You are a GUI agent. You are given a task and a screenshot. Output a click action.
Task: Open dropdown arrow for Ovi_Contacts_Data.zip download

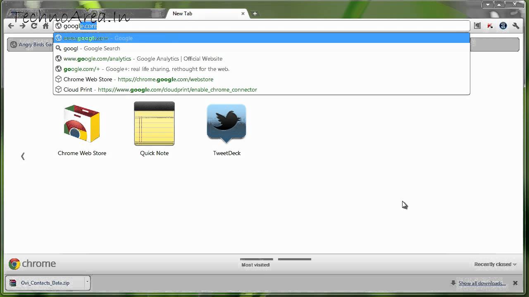click(x=87, y=283)
